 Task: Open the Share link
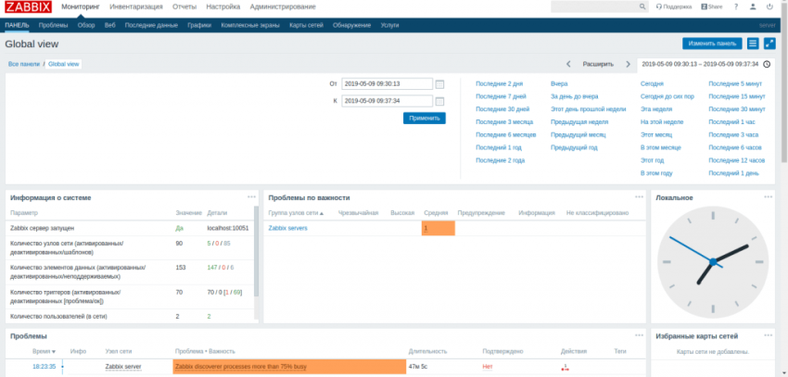click(x=712, y=7)
